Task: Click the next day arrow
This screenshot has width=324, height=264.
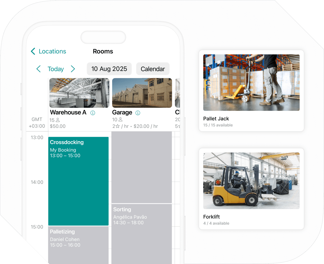Action: point(73,69)
